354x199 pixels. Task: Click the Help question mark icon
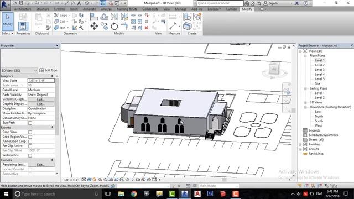click(x=306, y=3)
